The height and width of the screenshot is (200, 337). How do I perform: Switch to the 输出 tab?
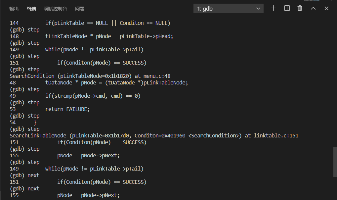14,9
